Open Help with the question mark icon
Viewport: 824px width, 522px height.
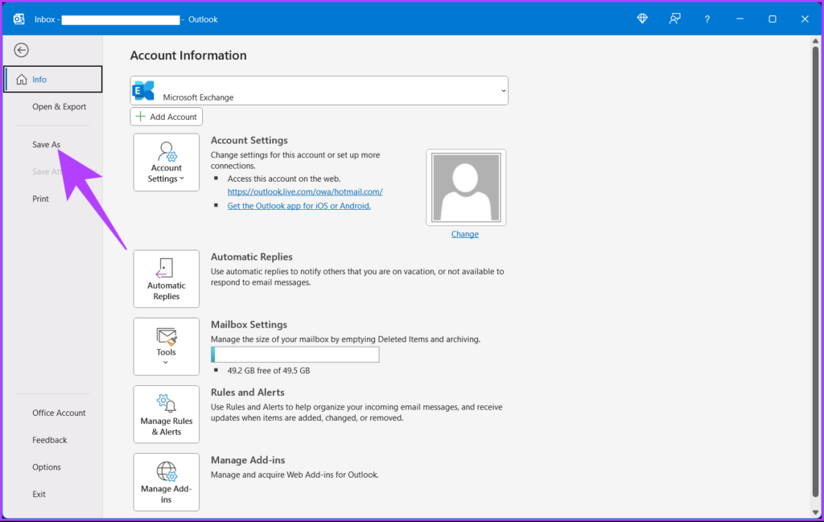tap(707, 19)
